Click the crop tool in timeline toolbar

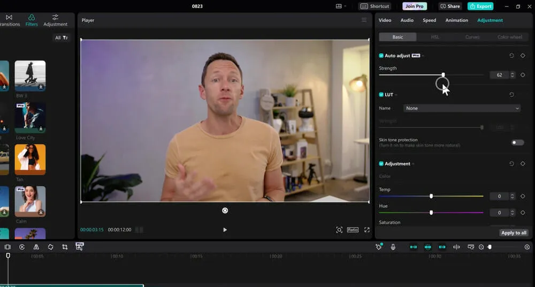pyautogui.click(x=65, y=247)
